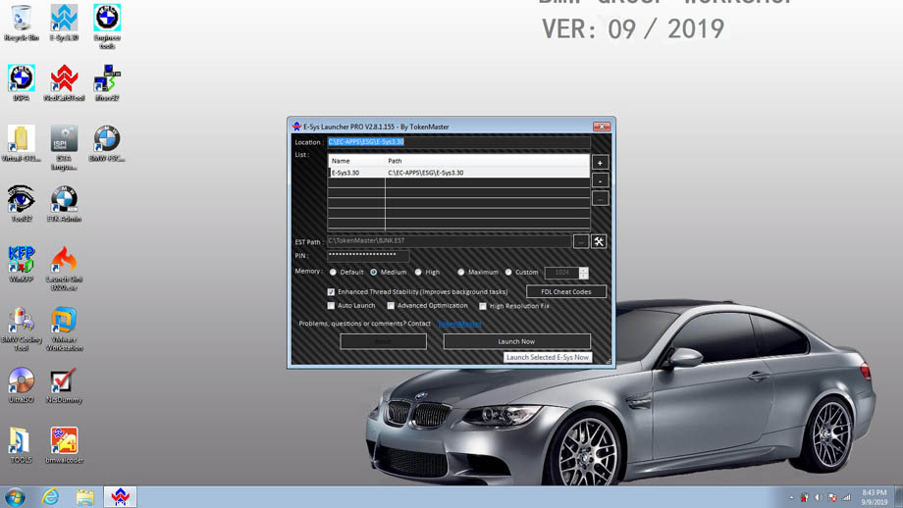This screenshot has height=508, width=903.
Task: Click the EST Path field
Action: coord(450,241)
